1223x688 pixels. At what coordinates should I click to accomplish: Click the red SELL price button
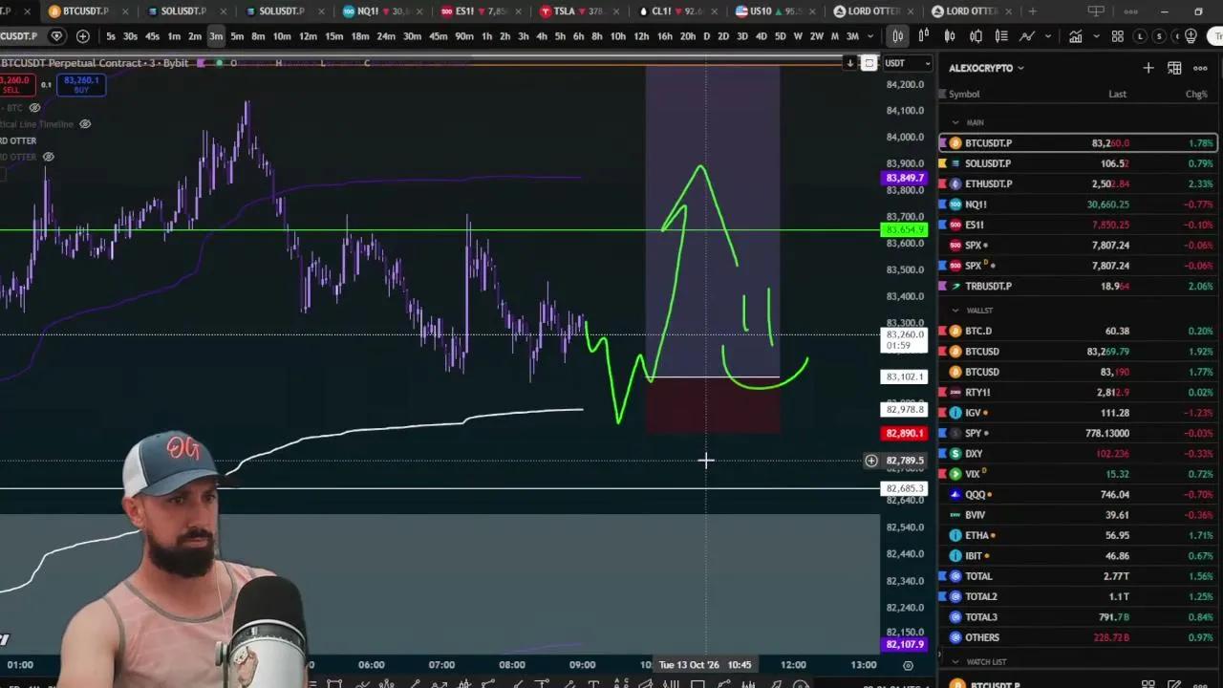click(16, 85)
